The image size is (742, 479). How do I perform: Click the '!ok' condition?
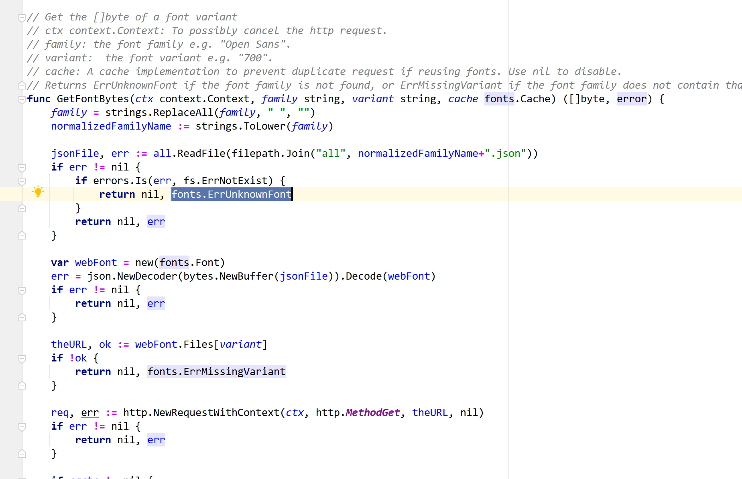[x=78, y=358]
